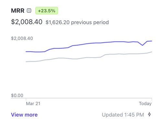This screenshot has width=162, height=126.
Task: Select the Today axis label
Action: click(x=145, y=104)
